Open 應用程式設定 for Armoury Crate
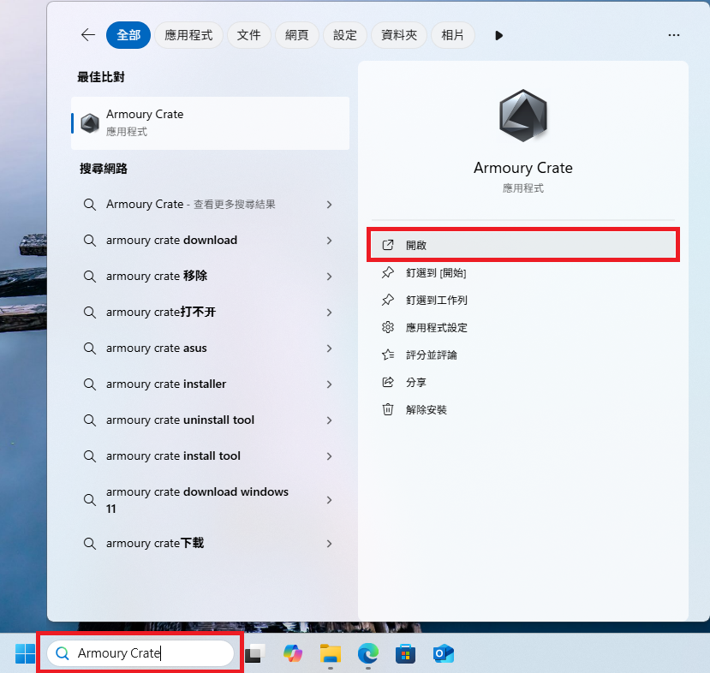The height and width of the screenshot is (673, 710). point(523,327)
